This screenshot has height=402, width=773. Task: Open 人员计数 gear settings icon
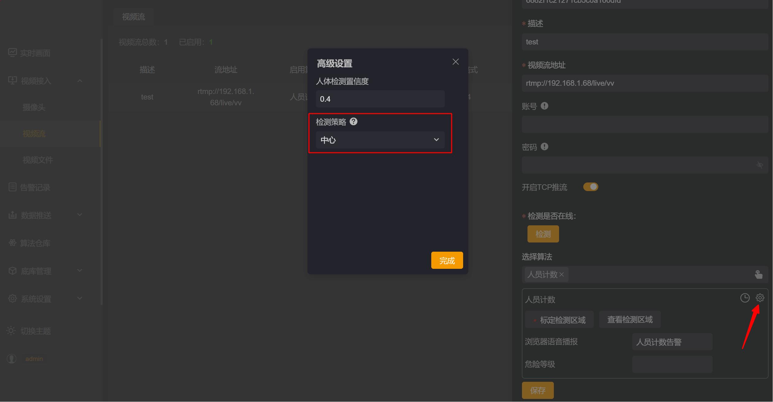(760, 298)
